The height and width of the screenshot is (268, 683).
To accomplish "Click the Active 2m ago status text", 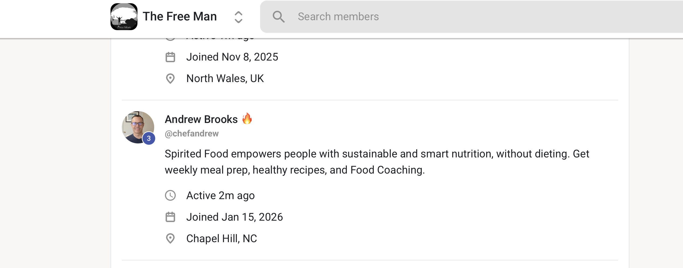I will tap(220, 195).
